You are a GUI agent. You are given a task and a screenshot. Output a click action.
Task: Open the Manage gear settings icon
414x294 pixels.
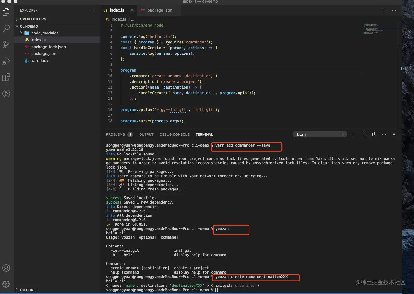tap(6, 284)
